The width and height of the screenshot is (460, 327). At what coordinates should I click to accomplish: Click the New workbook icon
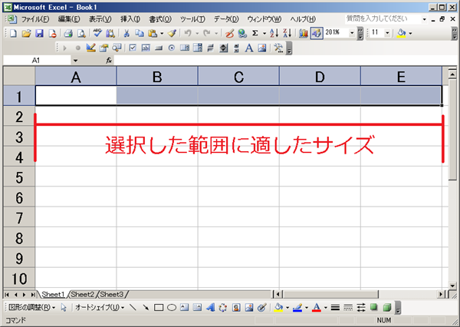[13, 33]
